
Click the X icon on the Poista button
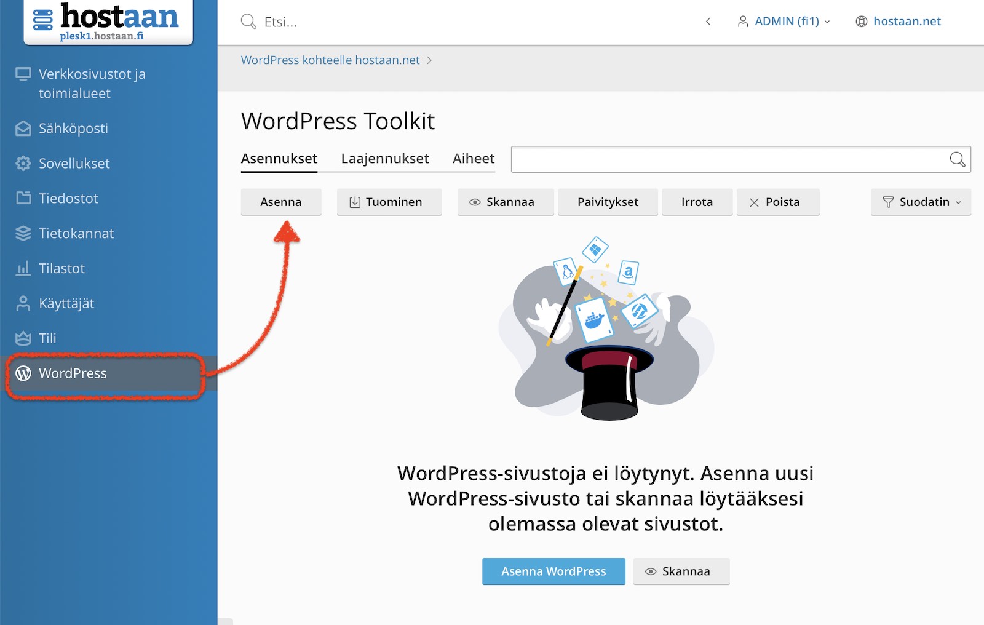coord(754,202)
